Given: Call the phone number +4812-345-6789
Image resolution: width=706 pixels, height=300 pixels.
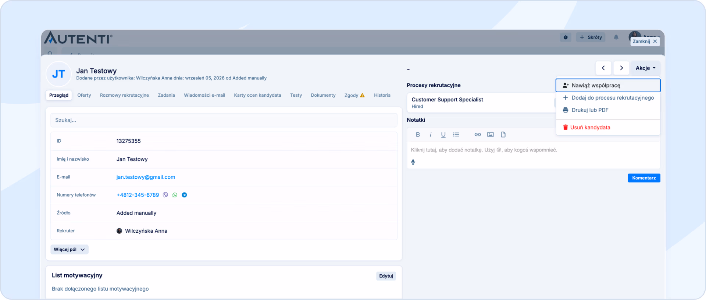Looking at the screenshot, I should click(x=138, y=195).
